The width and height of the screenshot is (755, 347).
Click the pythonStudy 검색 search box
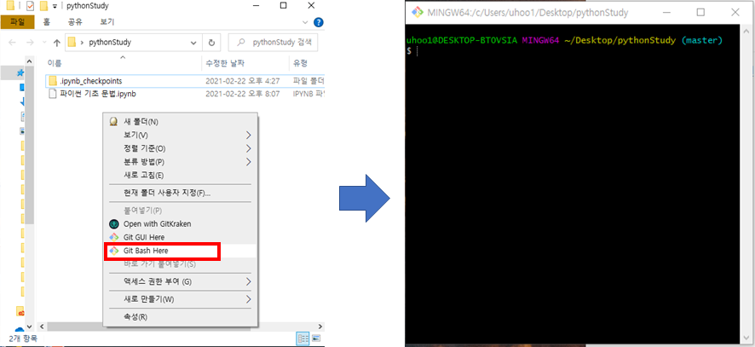(273, 43)
